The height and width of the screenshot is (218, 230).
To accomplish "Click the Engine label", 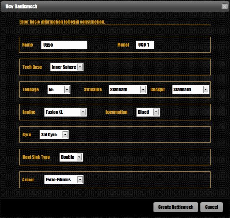I will (29, 112).
